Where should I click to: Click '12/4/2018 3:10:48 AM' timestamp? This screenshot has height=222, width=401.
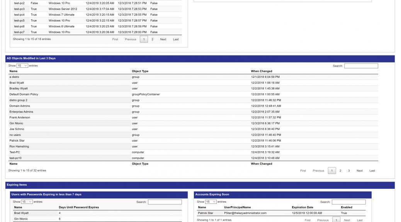(265, 158)
